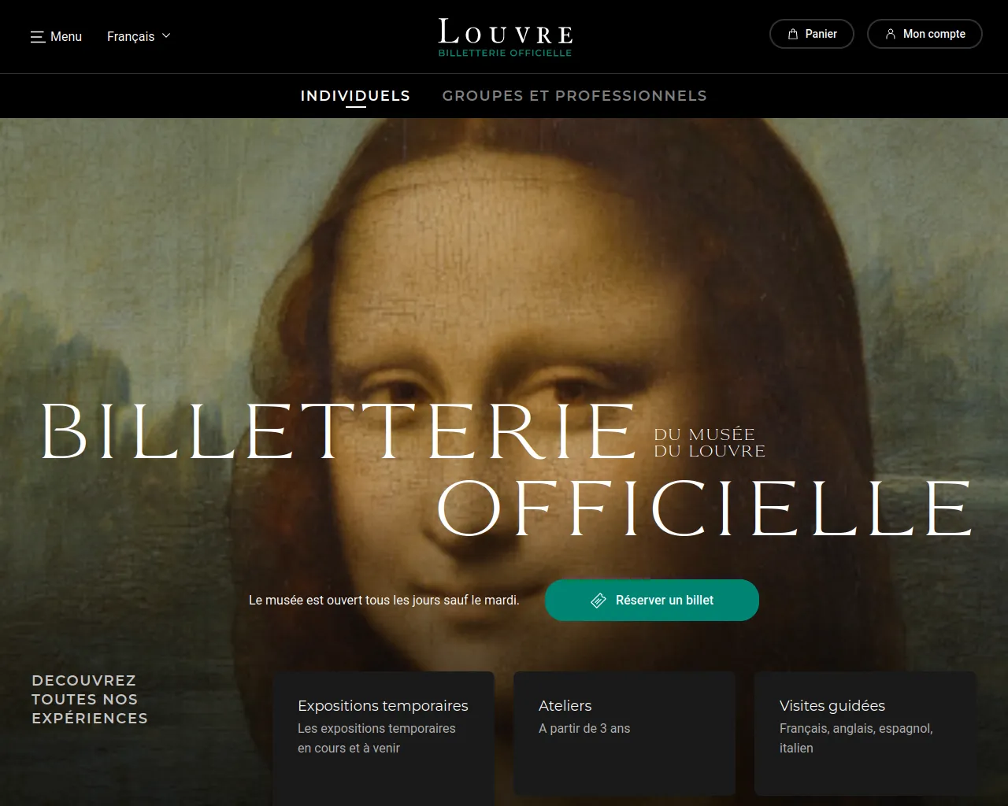Screen dimensions: 1008x806
Task: Click the Menu text label
Action: (66, 37)
